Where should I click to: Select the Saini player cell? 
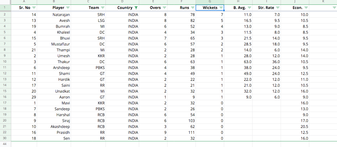pos(54,85)
